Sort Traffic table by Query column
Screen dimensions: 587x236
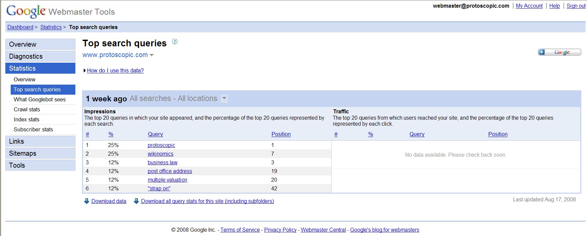[x=417, y=134]
